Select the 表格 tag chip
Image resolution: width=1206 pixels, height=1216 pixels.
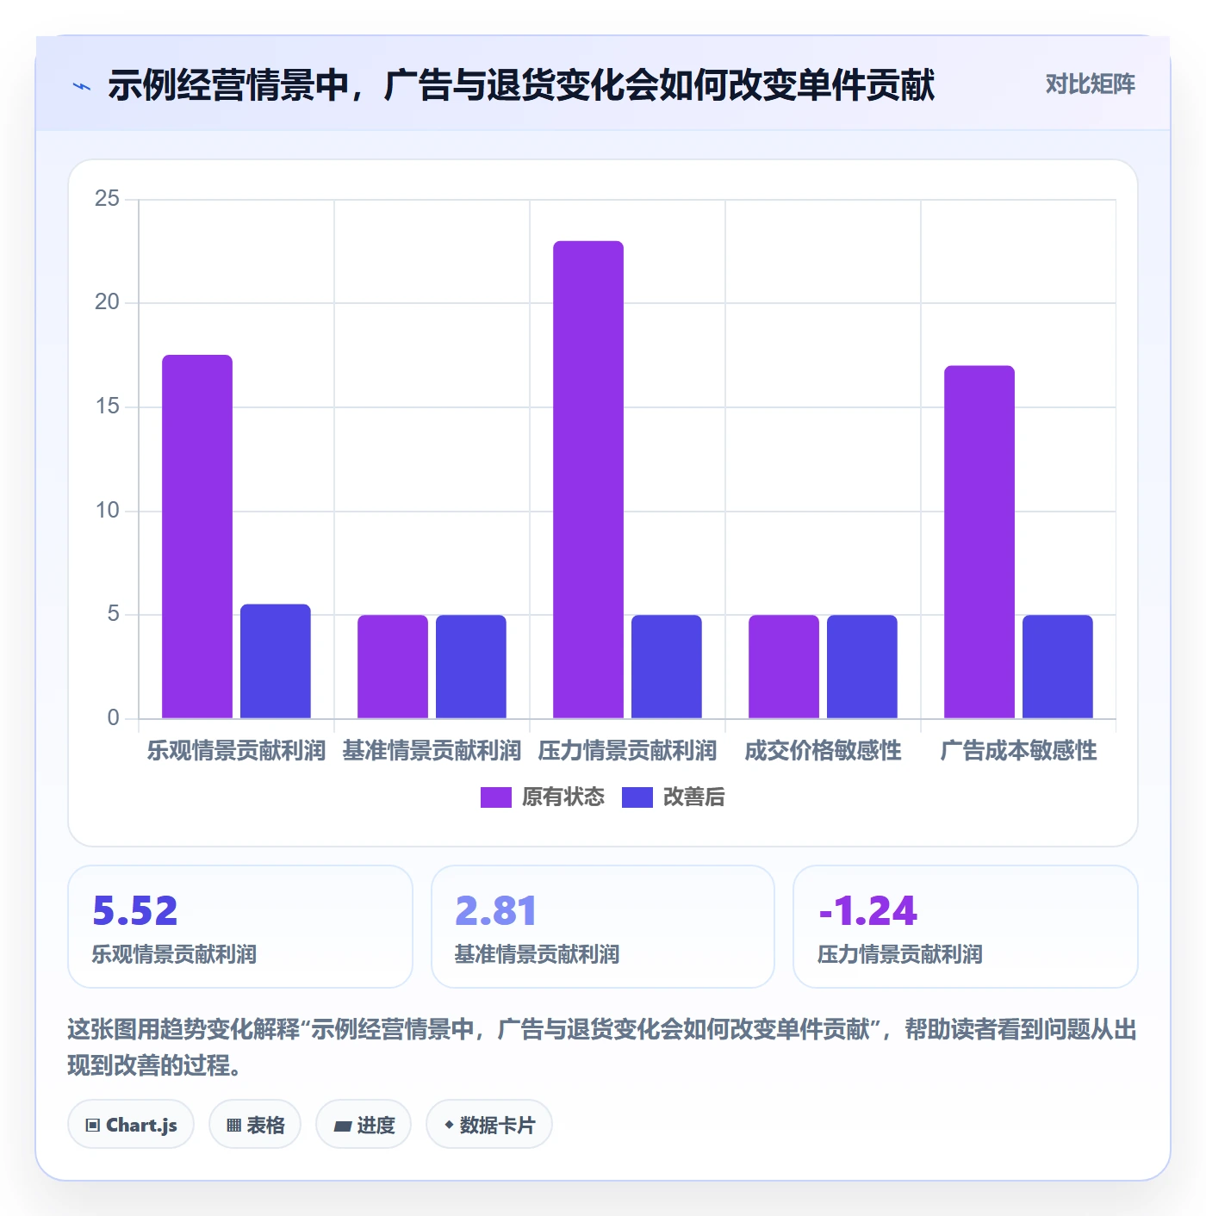(255, 1125)
